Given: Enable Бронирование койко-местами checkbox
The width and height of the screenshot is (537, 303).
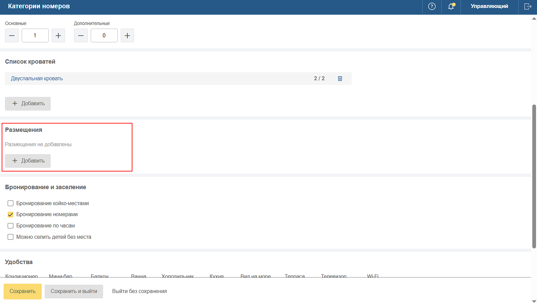Looking at the screenshot, I should tap(11, 203).
